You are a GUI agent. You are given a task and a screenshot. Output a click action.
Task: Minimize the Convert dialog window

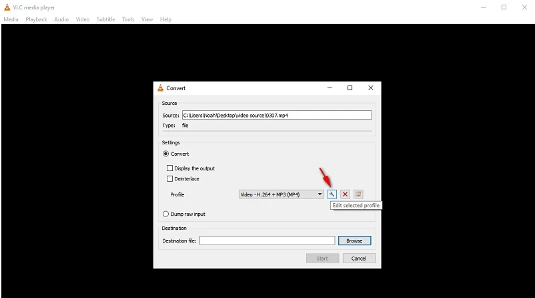coord(330,88)
